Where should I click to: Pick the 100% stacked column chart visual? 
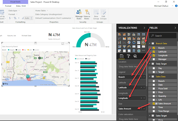144,34
